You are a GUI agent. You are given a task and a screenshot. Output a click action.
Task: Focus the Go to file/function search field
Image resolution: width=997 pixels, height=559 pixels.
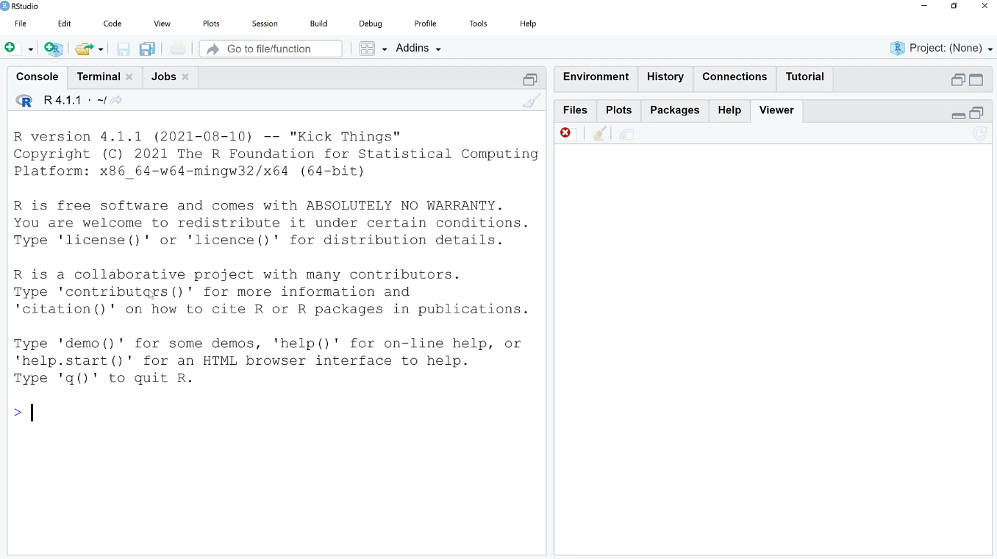[x=271, y=49]
